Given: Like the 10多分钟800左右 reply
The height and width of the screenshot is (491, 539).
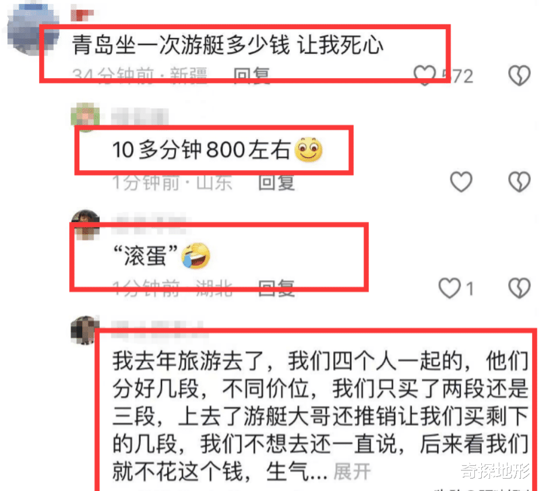Looking at the screenshot, I should [462, 182].
